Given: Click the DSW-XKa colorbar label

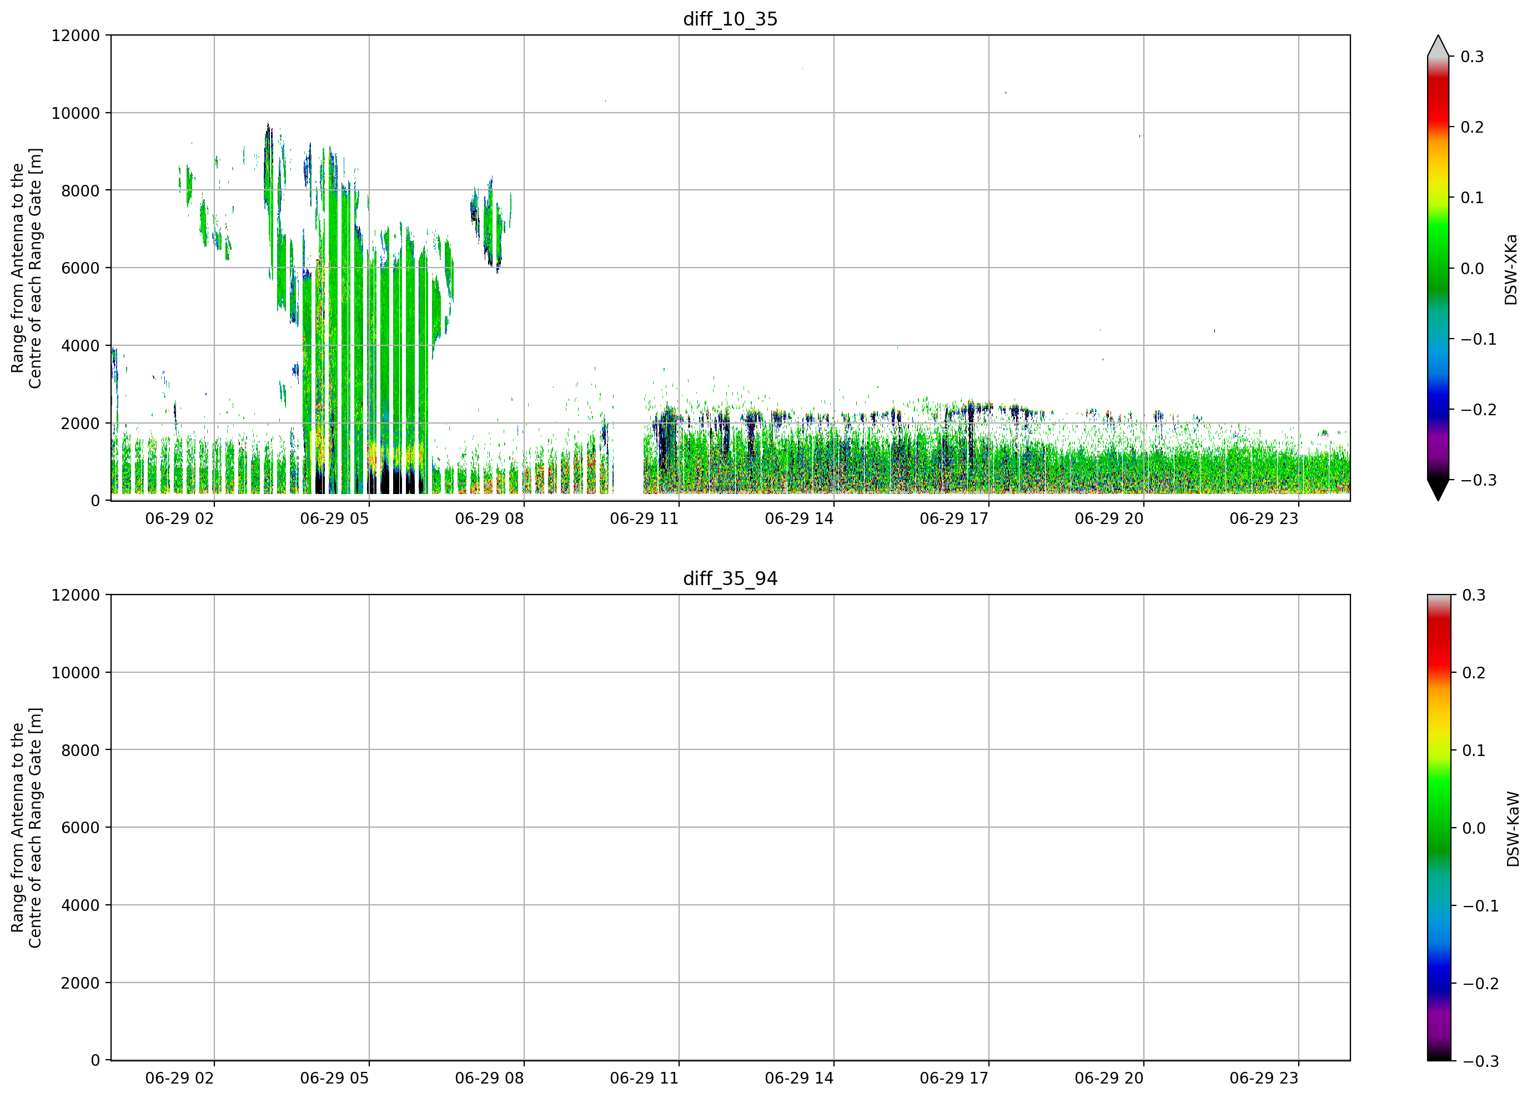Looking at the screenshot, I should tap(1511, 269).
